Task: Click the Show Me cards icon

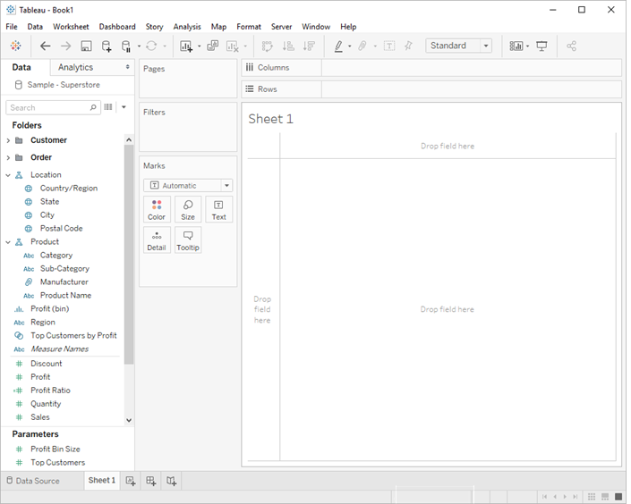Action: click(516, 46)
